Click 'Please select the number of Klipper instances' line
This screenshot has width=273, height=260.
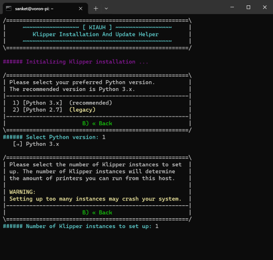96,165
